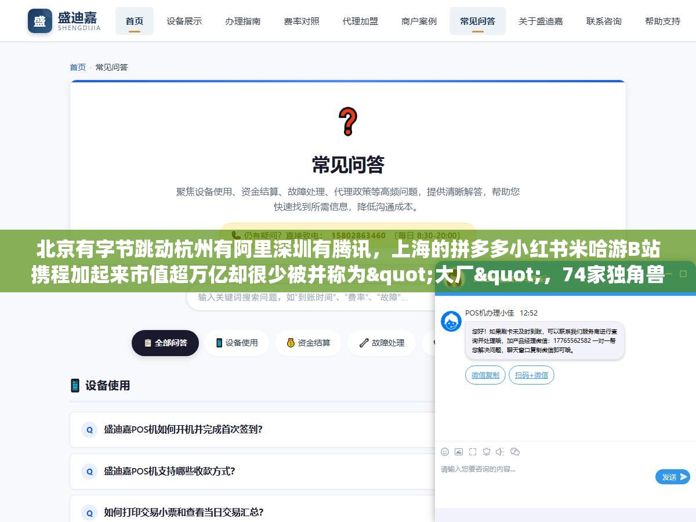Screen dimensions: 696x522
Task: Click the 盛迪嘉 logo icon
Action: coord(39,21)
